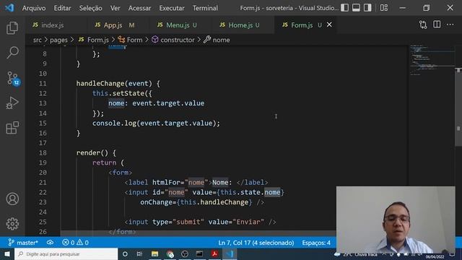462x260 pixels.
Task: Open Cortana circle icon on taskbar
Action: (x=125, y=253)
